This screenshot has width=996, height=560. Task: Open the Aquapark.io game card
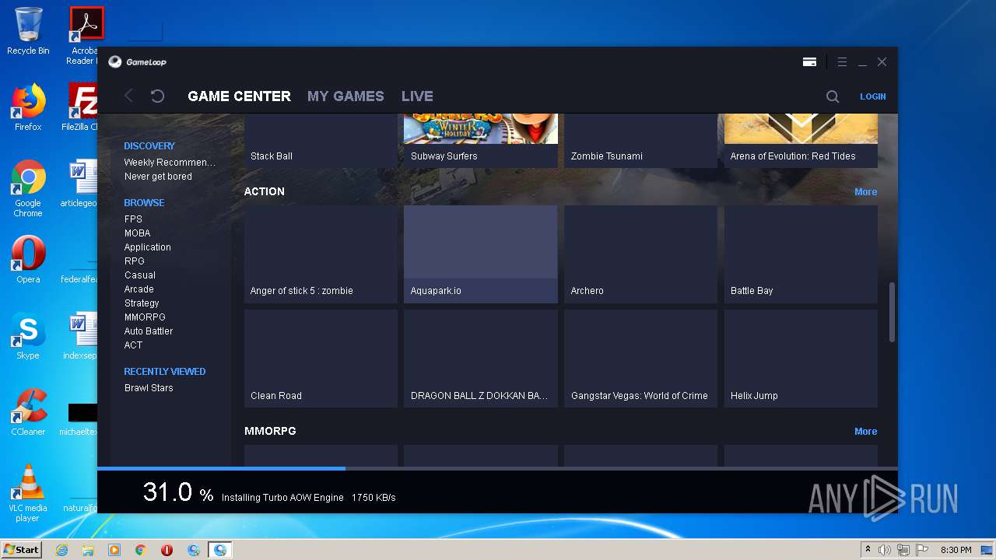481,254
